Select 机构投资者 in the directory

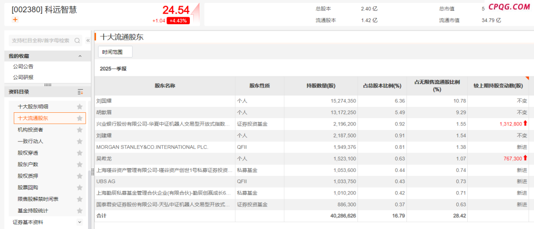[x=30, y=130]
